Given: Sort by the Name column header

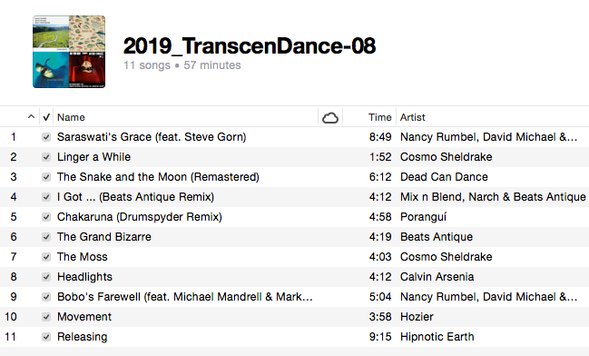Looking at the screenshot, I should 71,117.
